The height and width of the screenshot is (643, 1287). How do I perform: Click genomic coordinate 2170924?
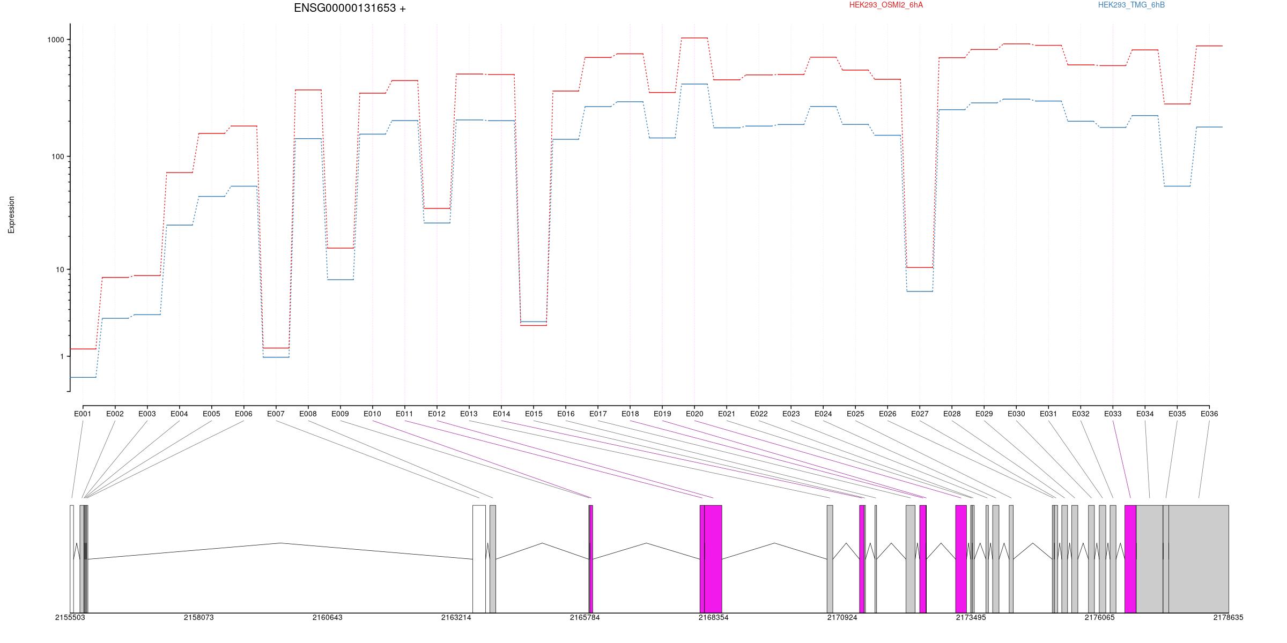842,617
